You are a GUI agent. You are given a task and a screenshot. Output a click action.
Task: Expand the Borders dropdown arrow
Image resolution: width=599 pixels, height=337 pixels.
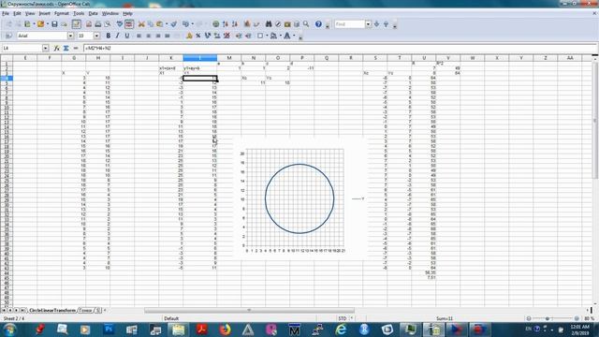point(267,36)
